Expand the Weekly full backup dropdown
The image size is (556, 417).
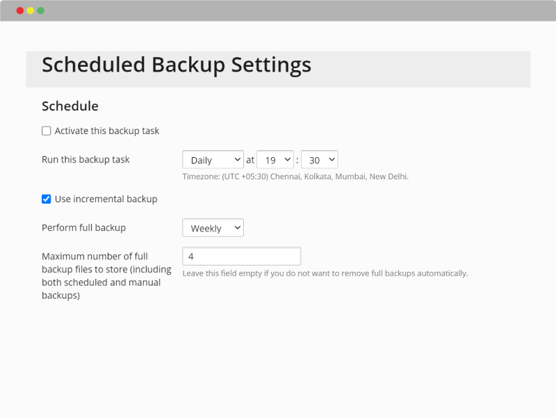pyautogui.click(x=213, y=228)
